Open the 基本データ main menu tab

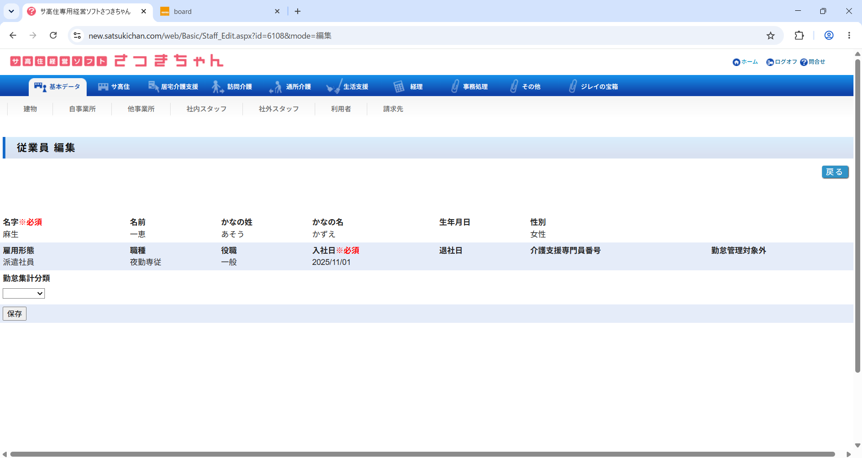click(57, 87)
